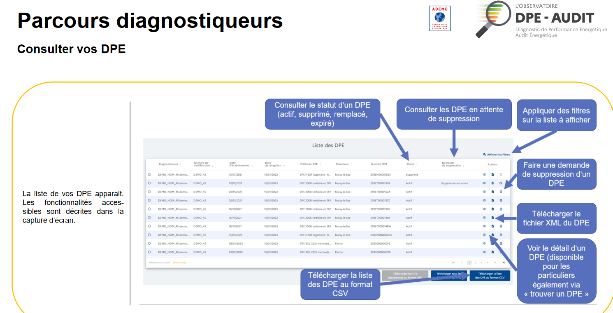The width and height of the screenshot is (613, 313).
Task: Go to next page arrow in pagination
Action: tap(495, 262)
